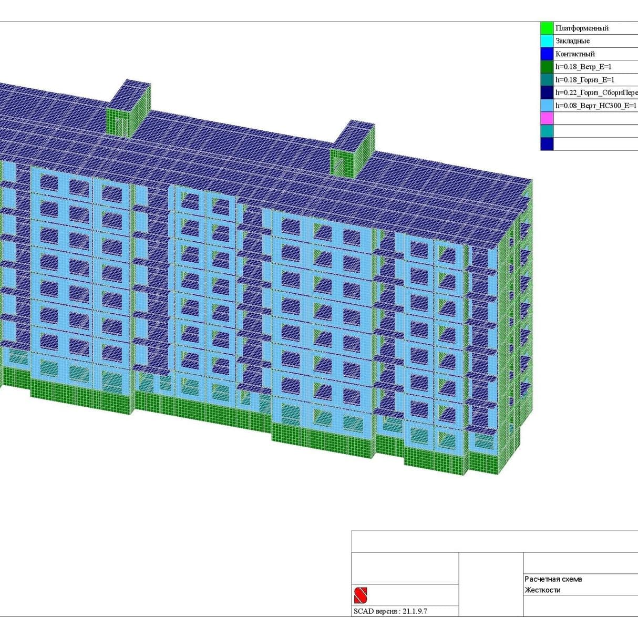Select the Закладные legend entry text
The width and height of the screenshot is (638, 638).
click(x=572, y=40)
